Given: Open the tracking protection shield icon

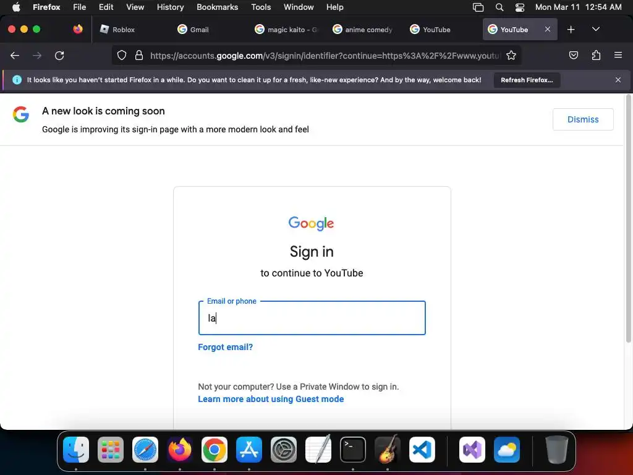Looking at the screenshot, I should coord(122,55).
